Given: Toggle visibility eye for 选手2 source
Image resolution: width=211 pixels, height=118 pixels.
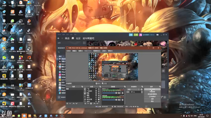Looking at the screenshot, I should point(96,101).
